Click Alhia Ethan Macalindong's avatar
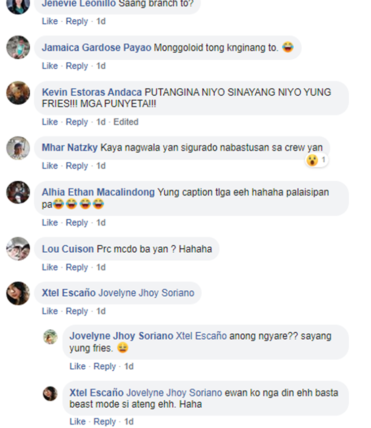 point(18,193)
